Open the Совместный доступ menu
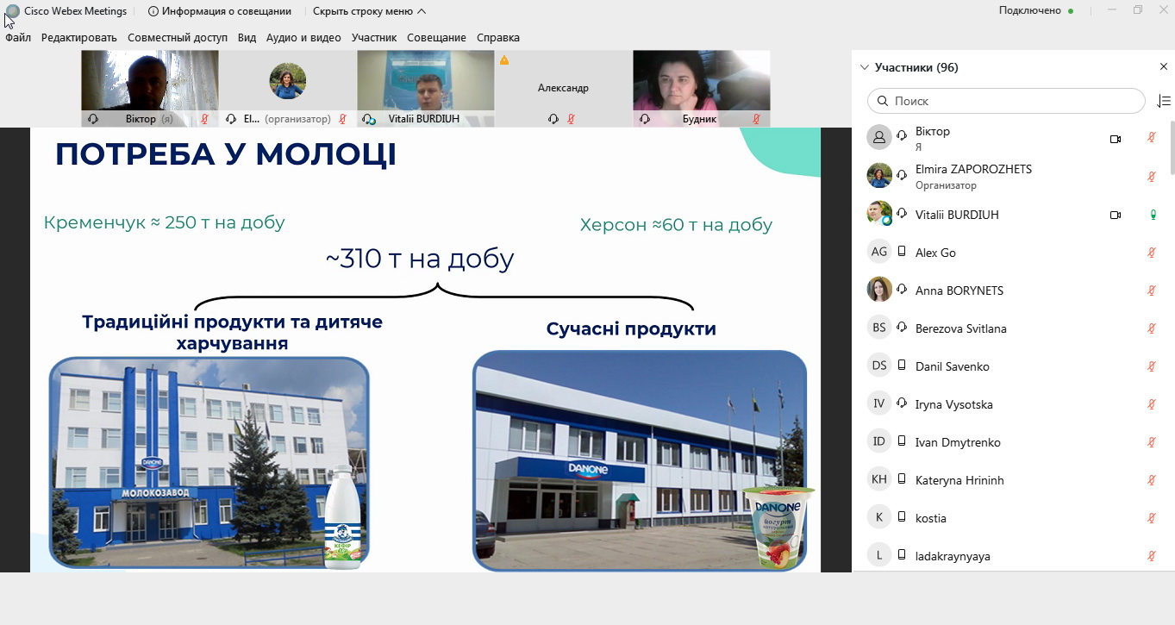This screenshot has width=1175, height=625. tap(178, 38)
